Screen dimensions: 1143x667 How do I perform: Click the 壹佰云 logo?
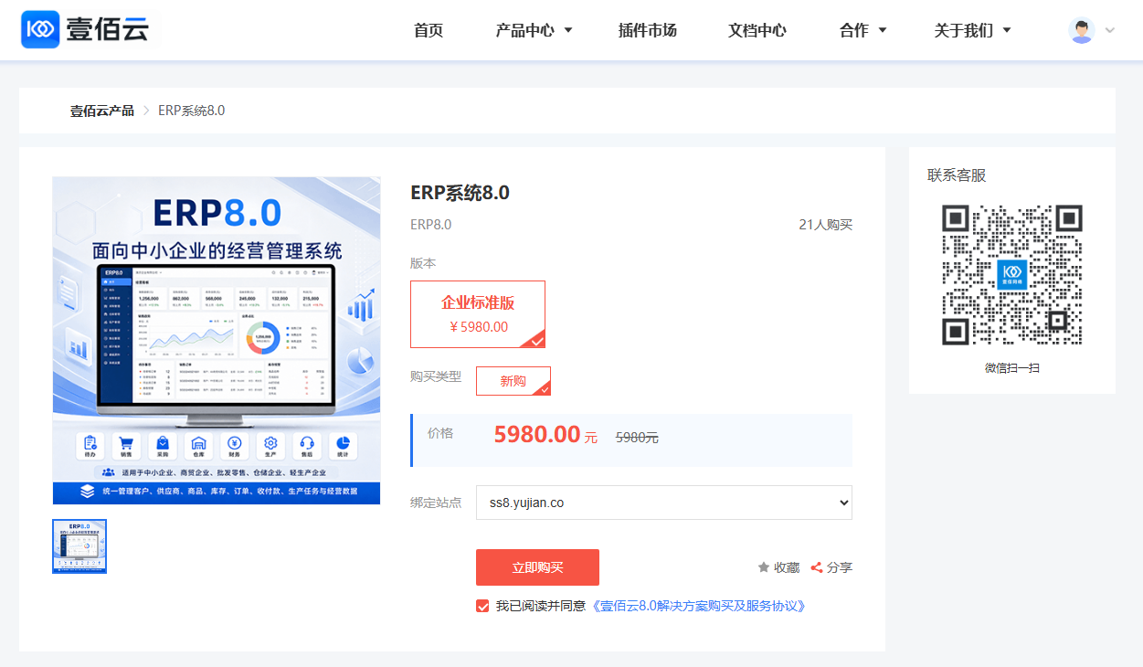click(86, 29)
